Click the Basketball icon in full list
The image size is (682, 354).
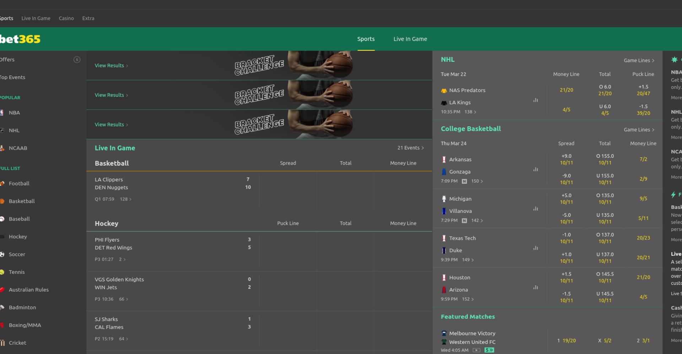2,201
